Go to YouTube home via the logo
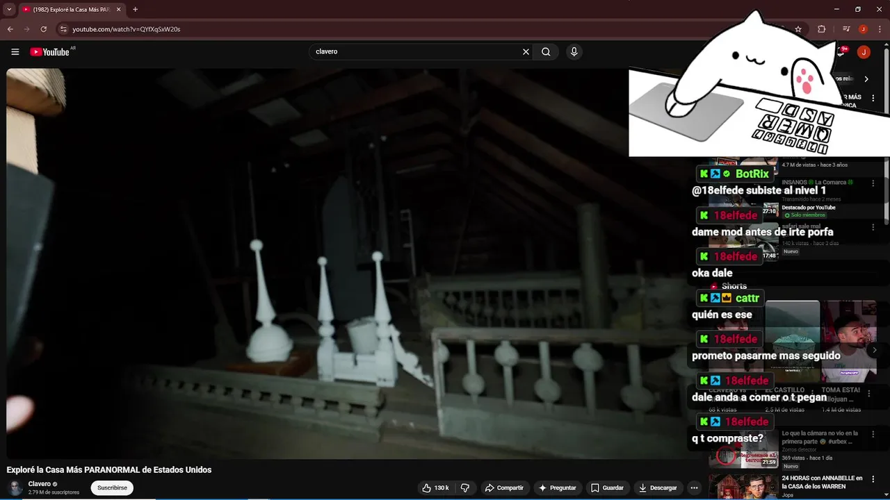 [x=49, y=52]
